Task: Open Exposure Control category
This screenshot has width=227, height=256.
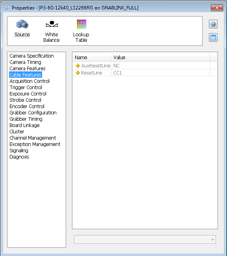Action: point(28,94)
